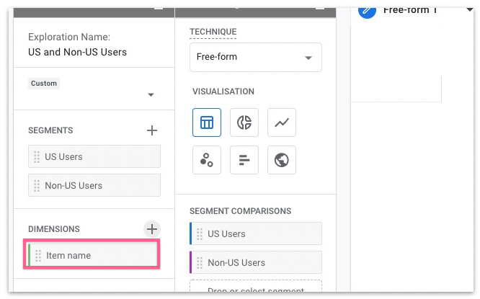
Task: Select the line chart visualisation
Action: pyautogui.click(x=281, y=122)
